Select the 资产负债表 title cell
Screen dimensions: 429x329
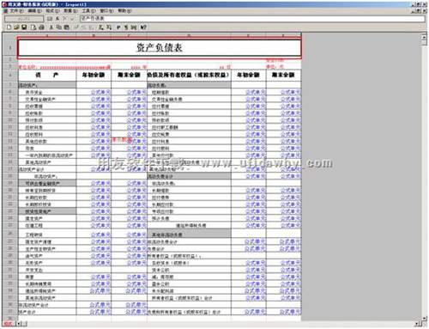coord(160,48)
